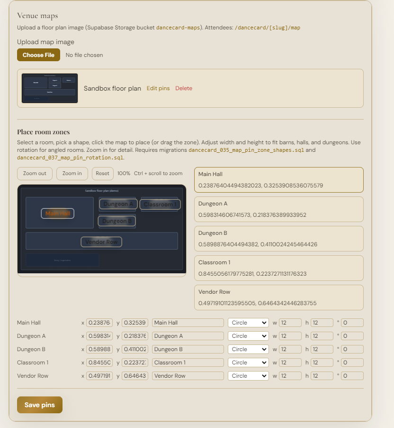Focus the Dungeon A width field
Screen dimensions: 394x428
290,336
